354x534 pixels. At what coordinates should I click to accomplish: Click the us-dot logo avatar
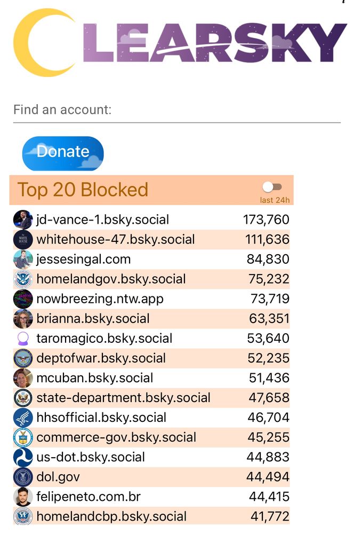[x=23, y=457]
